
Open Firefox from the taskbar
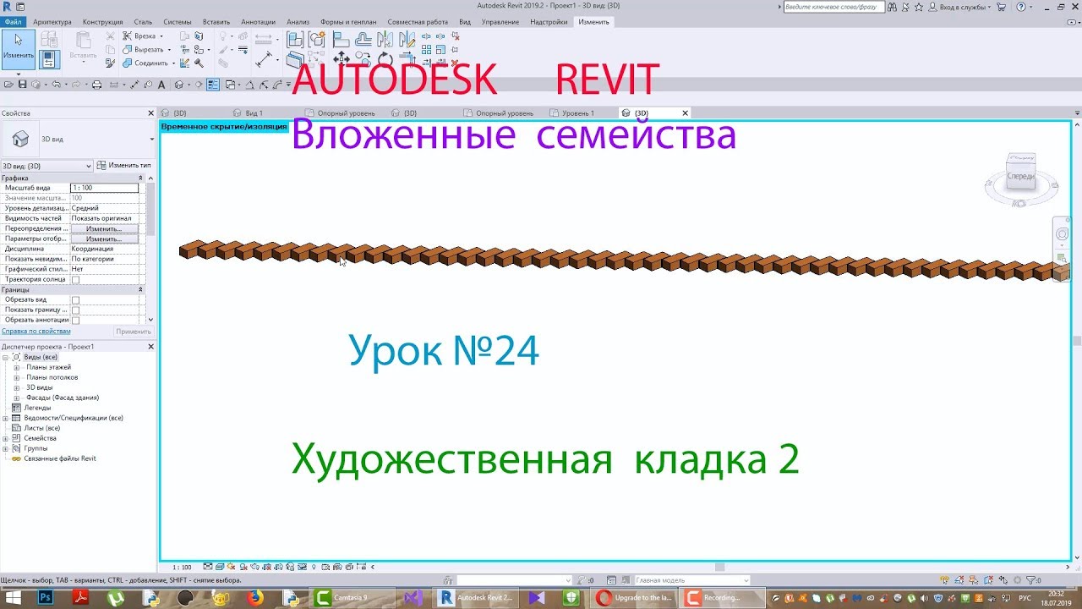pos(255,597)
